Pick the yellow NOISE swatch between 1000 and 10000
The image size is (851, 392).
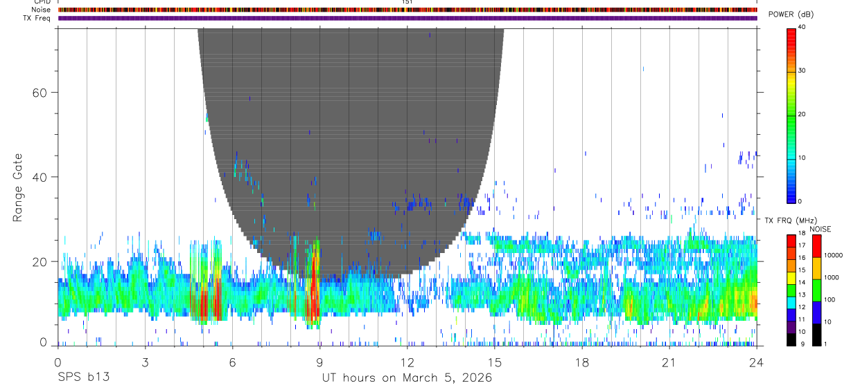[816, 268]
